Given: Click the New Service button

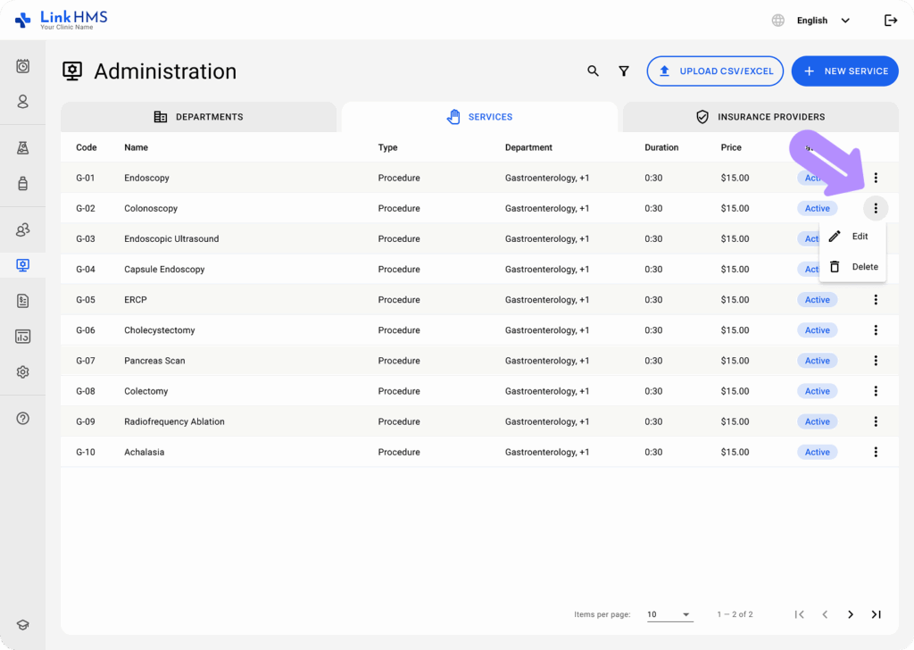Looking at the screenshot, I should tap(844, 71).
